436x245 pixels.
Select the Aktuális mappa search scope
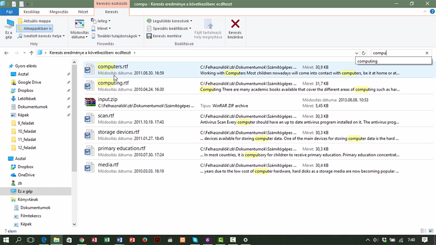point(34,21)
